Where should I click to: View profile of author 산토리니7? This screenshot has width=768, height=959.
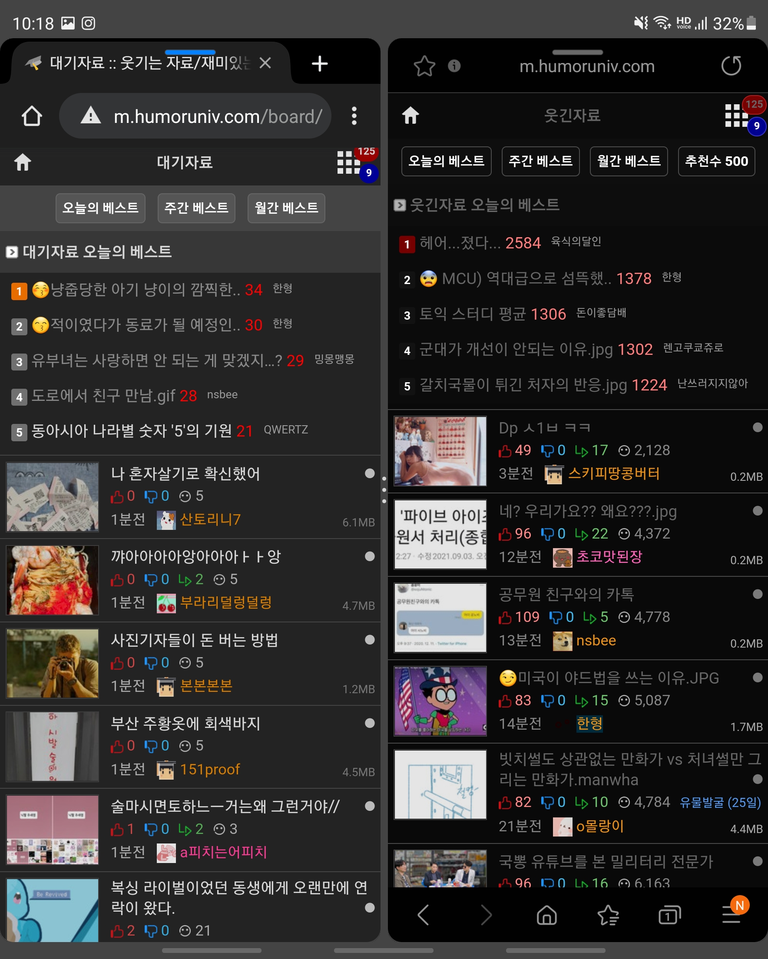(x=210, y=519)
